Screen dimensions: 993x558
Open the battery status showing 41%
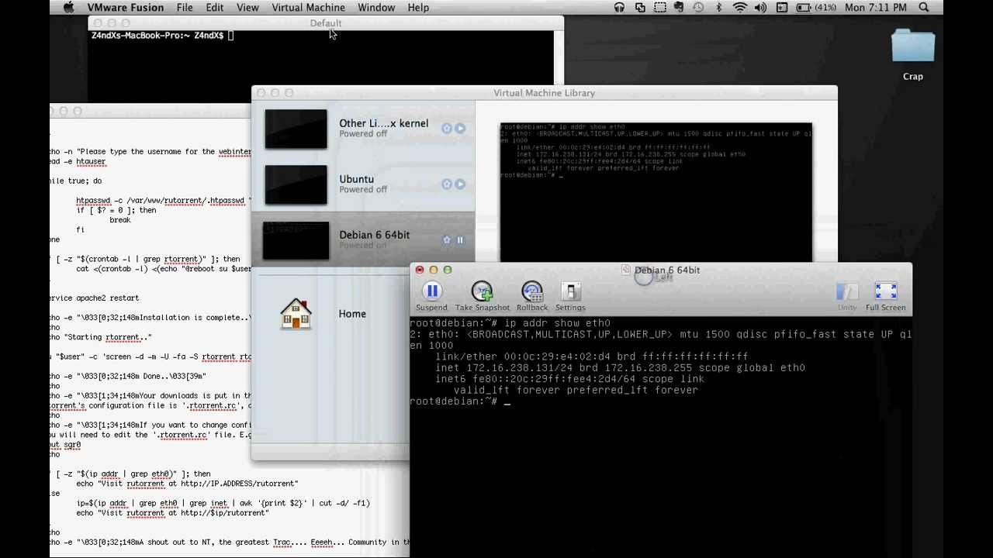[816, 8]
